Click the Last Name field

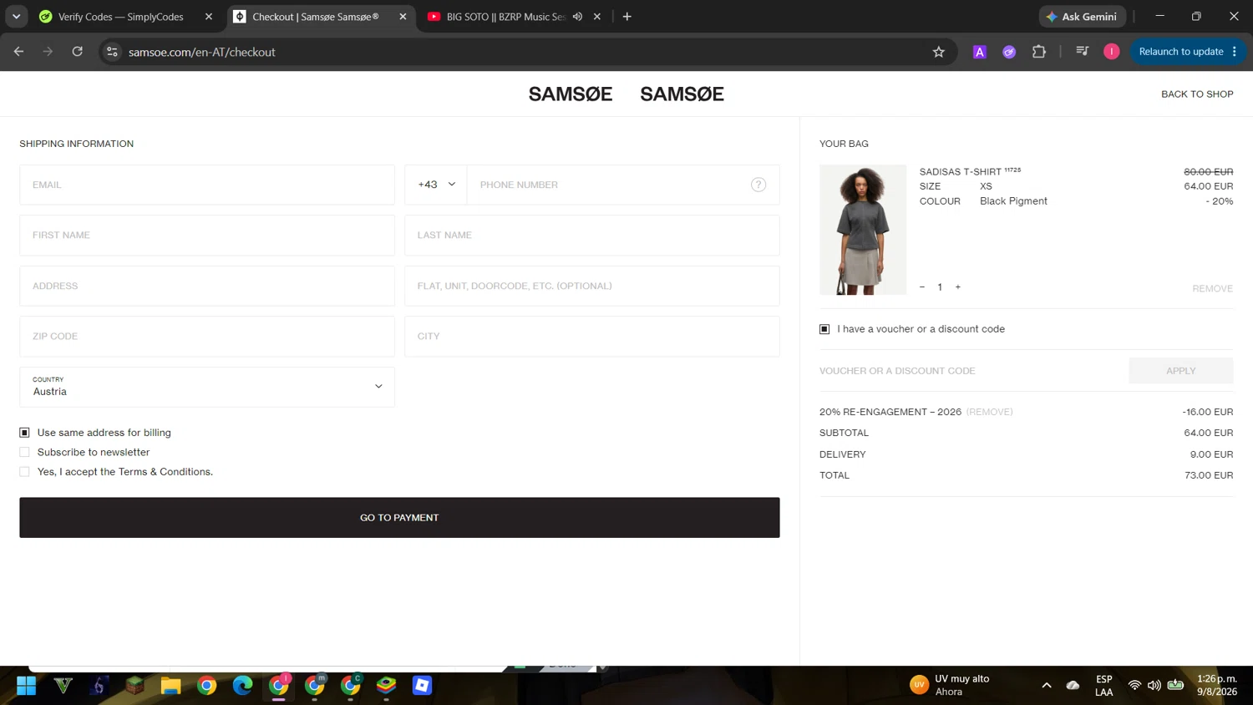(x=592, y=236)
